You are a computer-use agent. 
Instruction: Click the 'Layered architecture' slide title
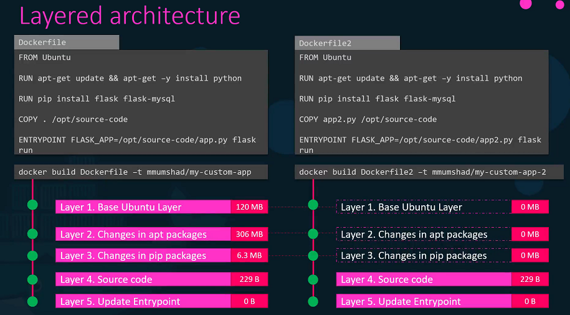coord(130,16)
